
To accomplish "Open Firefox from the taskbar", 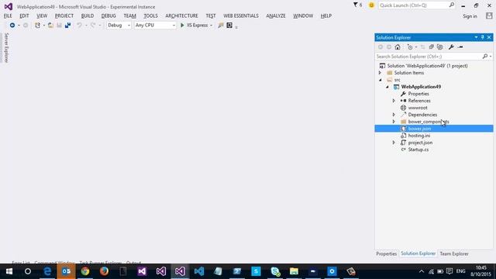I will pos(104,271).
